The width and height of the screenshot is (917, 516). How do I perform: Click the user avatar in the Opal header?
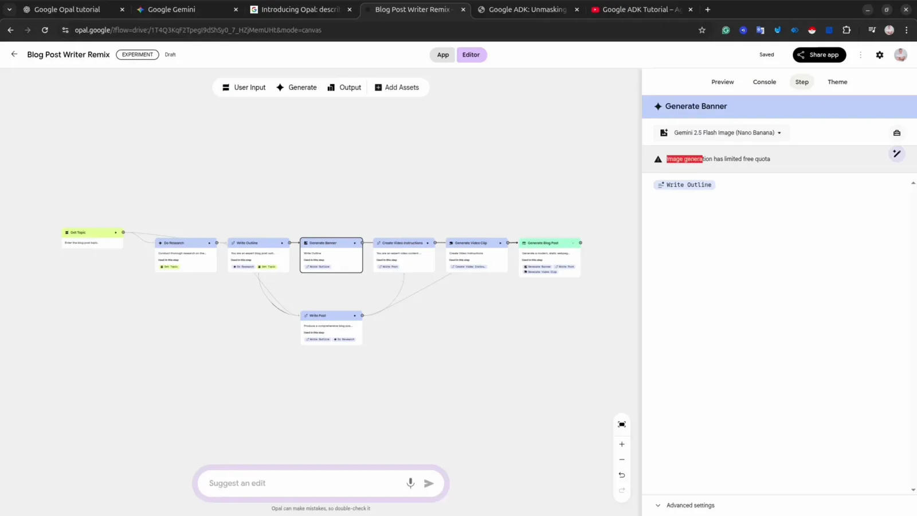[900, 55]
